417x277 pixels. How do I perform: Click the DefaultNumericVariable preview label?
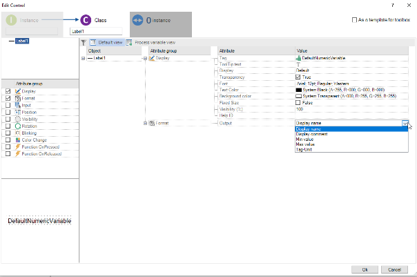click(x=39, y=220)
